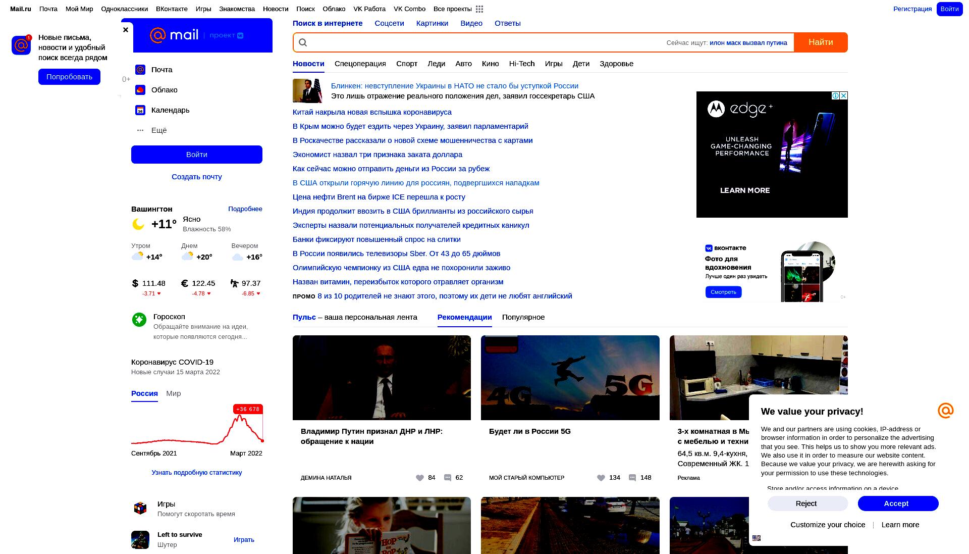Open the all projects grid icon
This screenshot has height=554, width=969.
(479, 9)
